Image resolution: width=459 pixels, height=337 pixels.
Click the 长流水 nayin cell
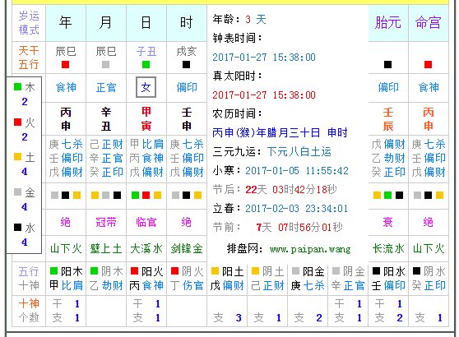coord(388,249)
